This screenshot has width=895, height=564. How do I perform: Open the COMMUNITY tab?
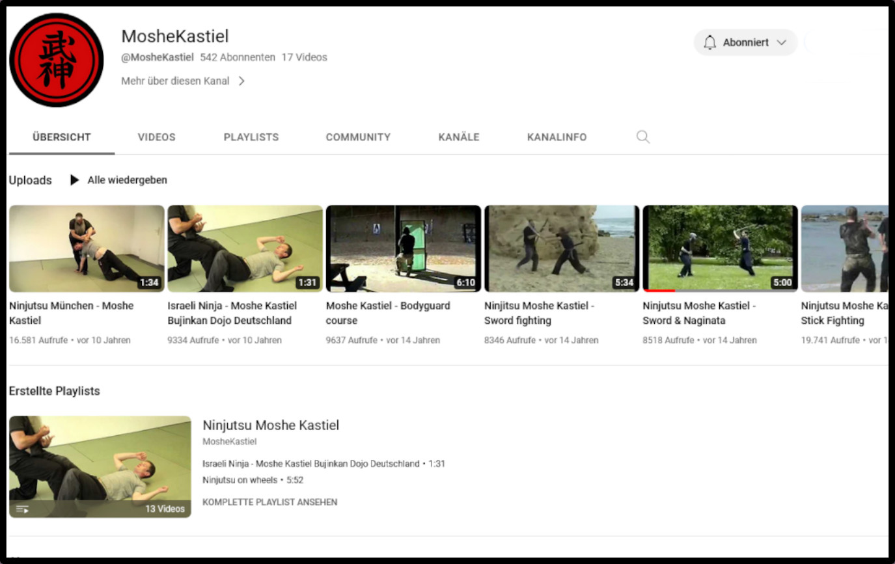point(358,137)
